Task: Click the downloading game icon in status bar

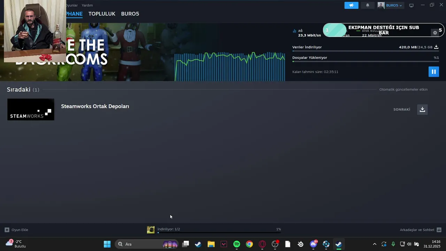Action: (x=151, y=230)
